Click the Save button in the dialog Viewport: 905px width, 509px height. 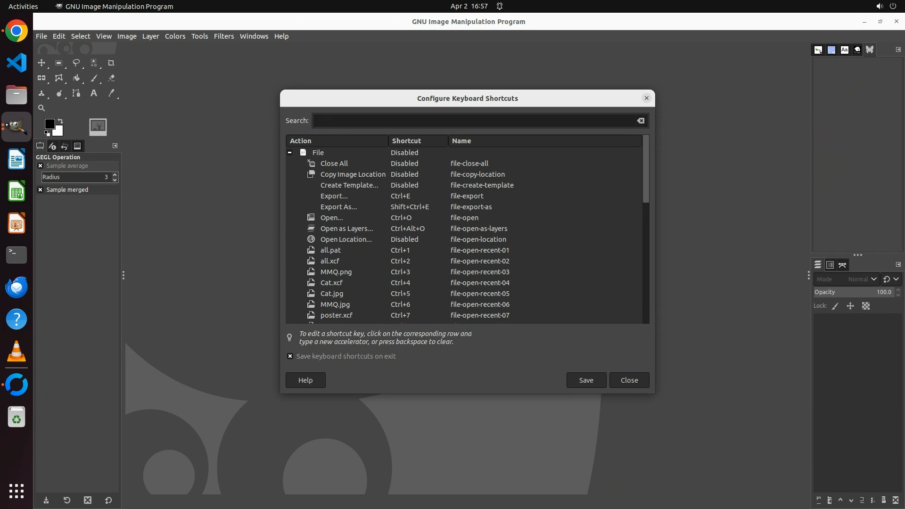pos(586,380)
